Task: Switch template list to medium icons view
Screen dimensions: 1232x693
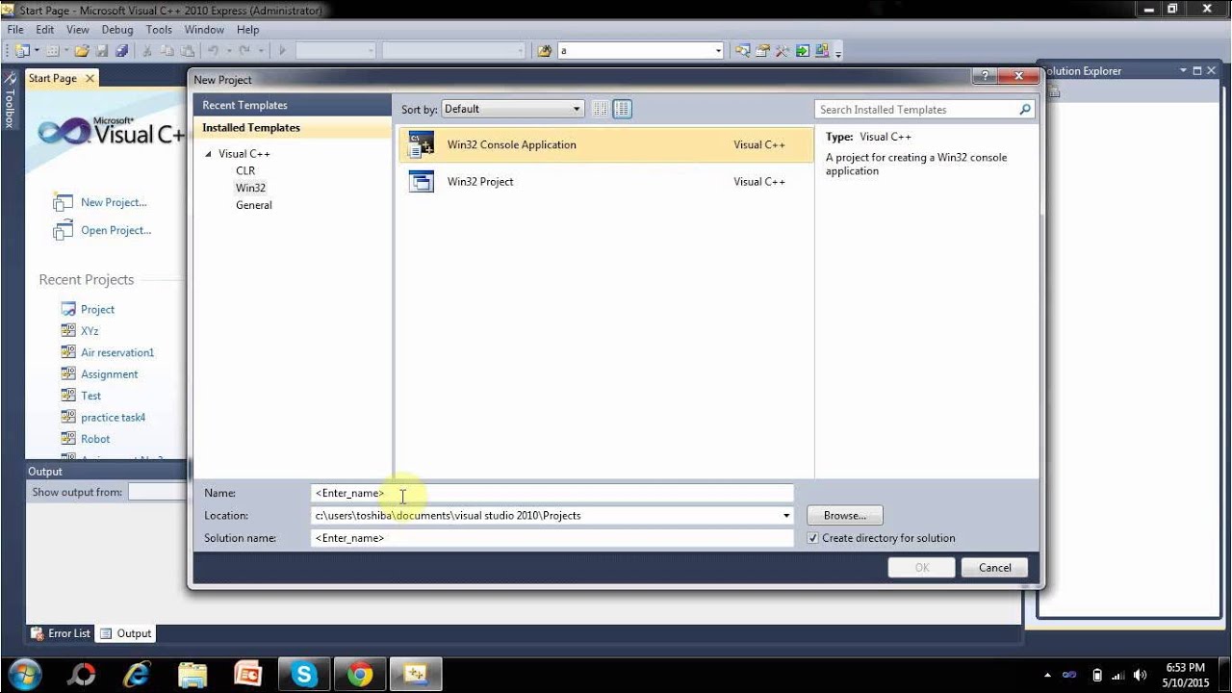Action: click(x=623, y=109)
